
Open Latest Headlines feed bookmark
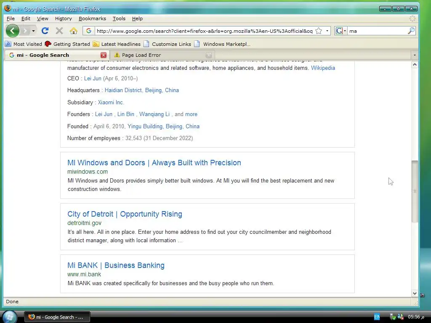(x=117, y=44)
